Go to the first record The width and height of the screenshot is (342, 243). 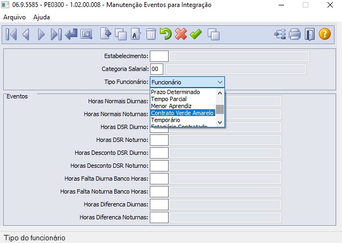pos(11,34)
